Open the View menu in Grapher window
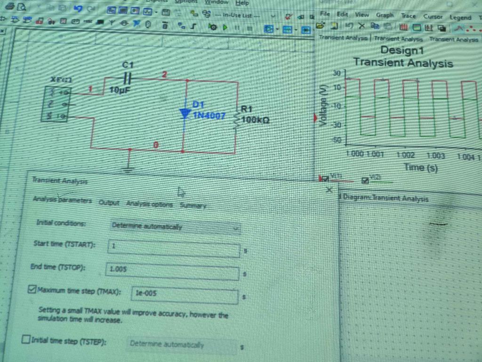Screen dimensions: 482x362 click(362, 15)
